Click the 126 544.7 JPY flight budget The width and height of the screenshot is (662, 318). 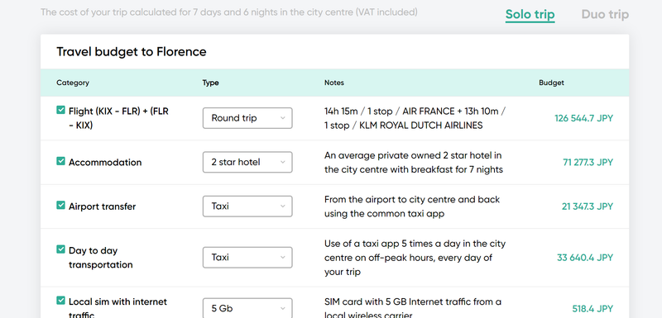coord(583,118)
